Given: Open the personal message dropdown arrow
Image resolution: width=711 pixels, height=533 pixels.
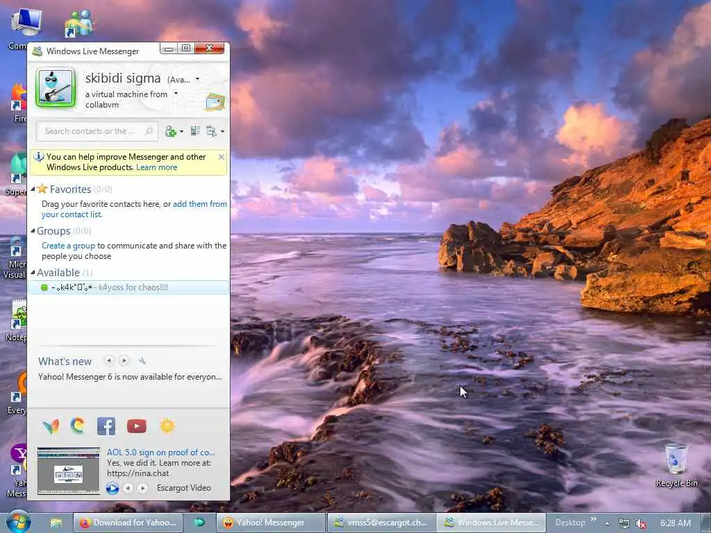Looking at the screenshot, I should 176,94.
